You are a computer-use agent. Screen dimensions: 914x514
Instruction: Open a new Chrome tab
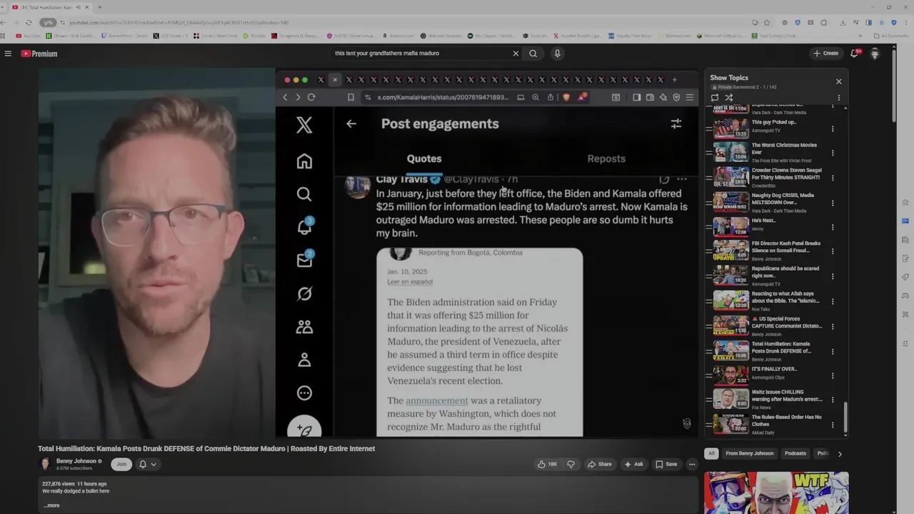100,7
